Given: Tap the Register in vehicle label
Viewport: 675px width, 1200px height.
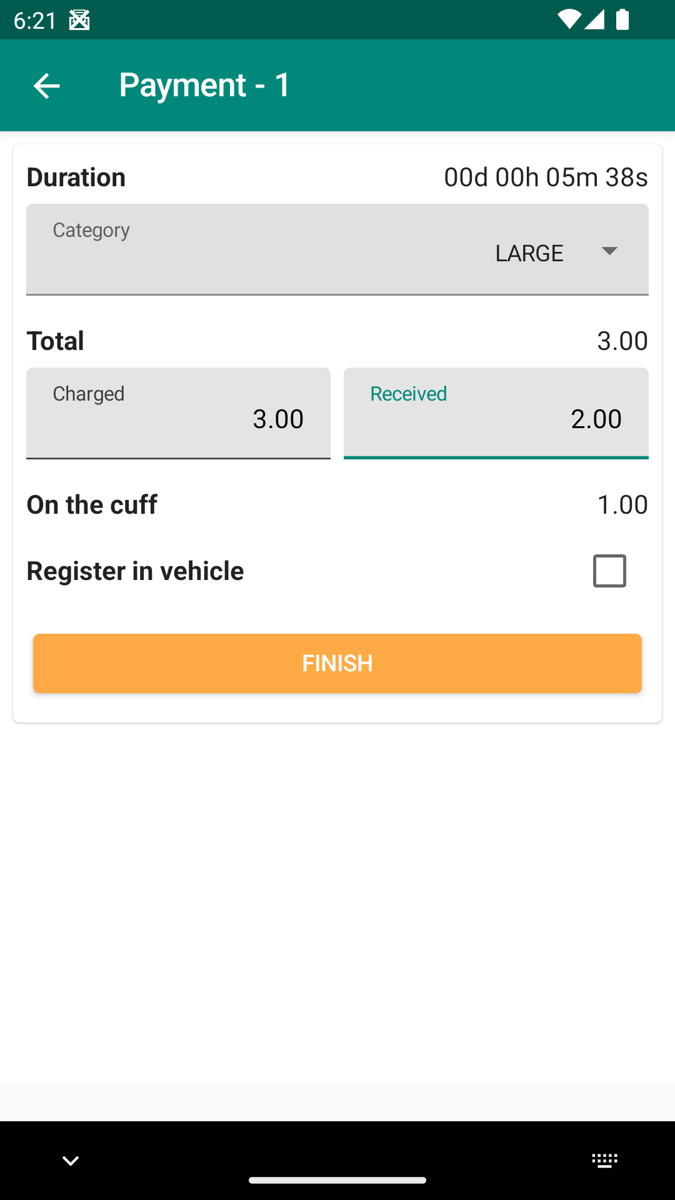Looking at the screenshot, I should tap(135, 571).
